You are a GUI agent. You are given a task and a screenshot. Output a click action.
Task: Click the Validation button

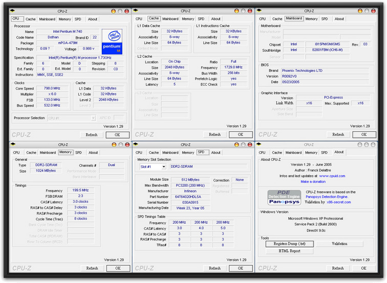pyautogui.click(x=339, y=244)
